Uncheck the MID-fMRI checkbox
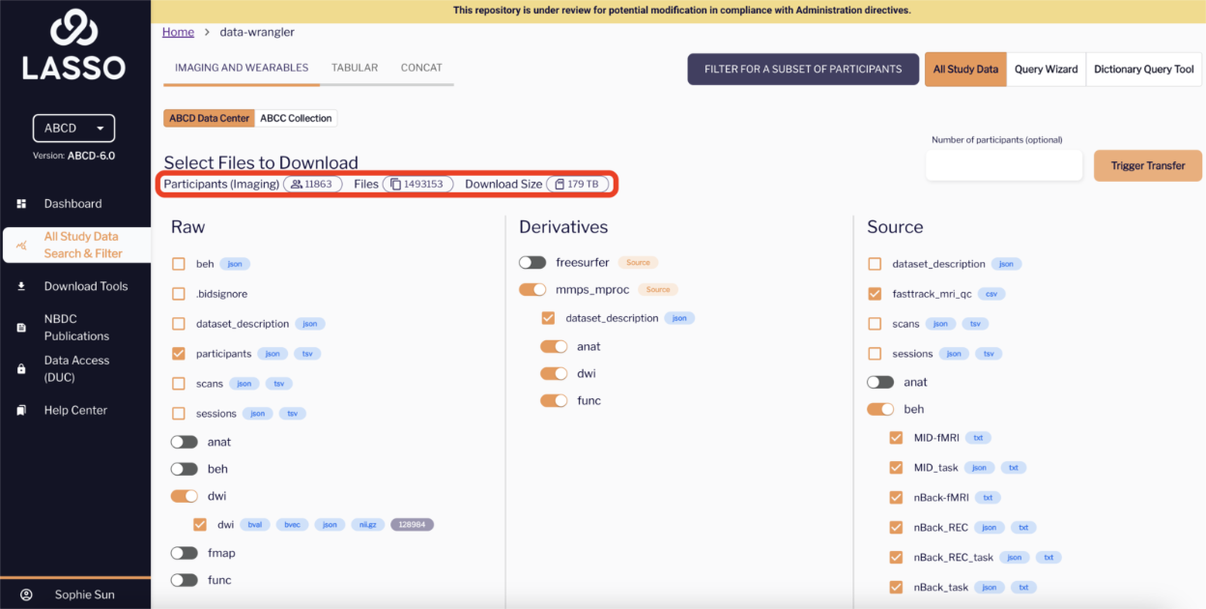 896,438
